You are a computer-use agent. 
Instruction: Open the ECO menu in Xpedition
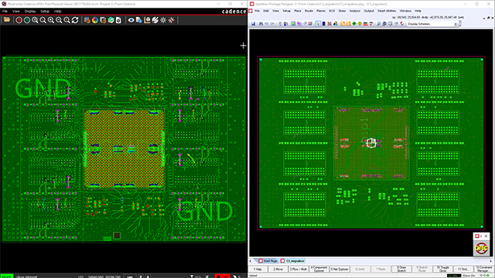332,11
